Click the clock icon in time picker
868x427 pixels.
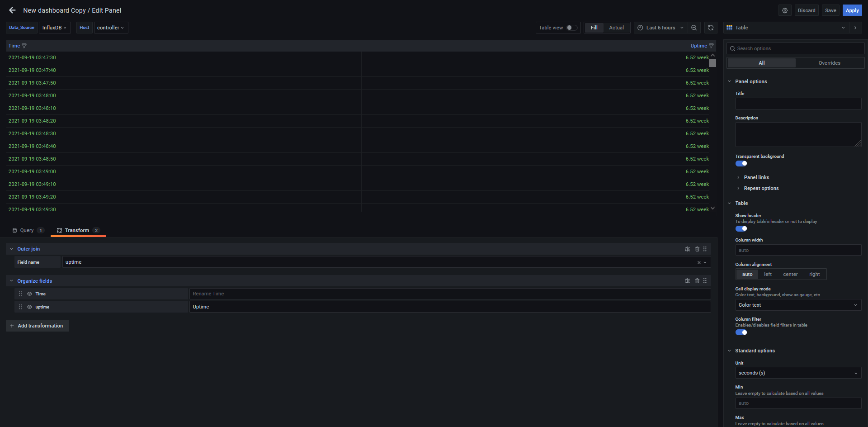pyautogui.click(x=640, y=28)
